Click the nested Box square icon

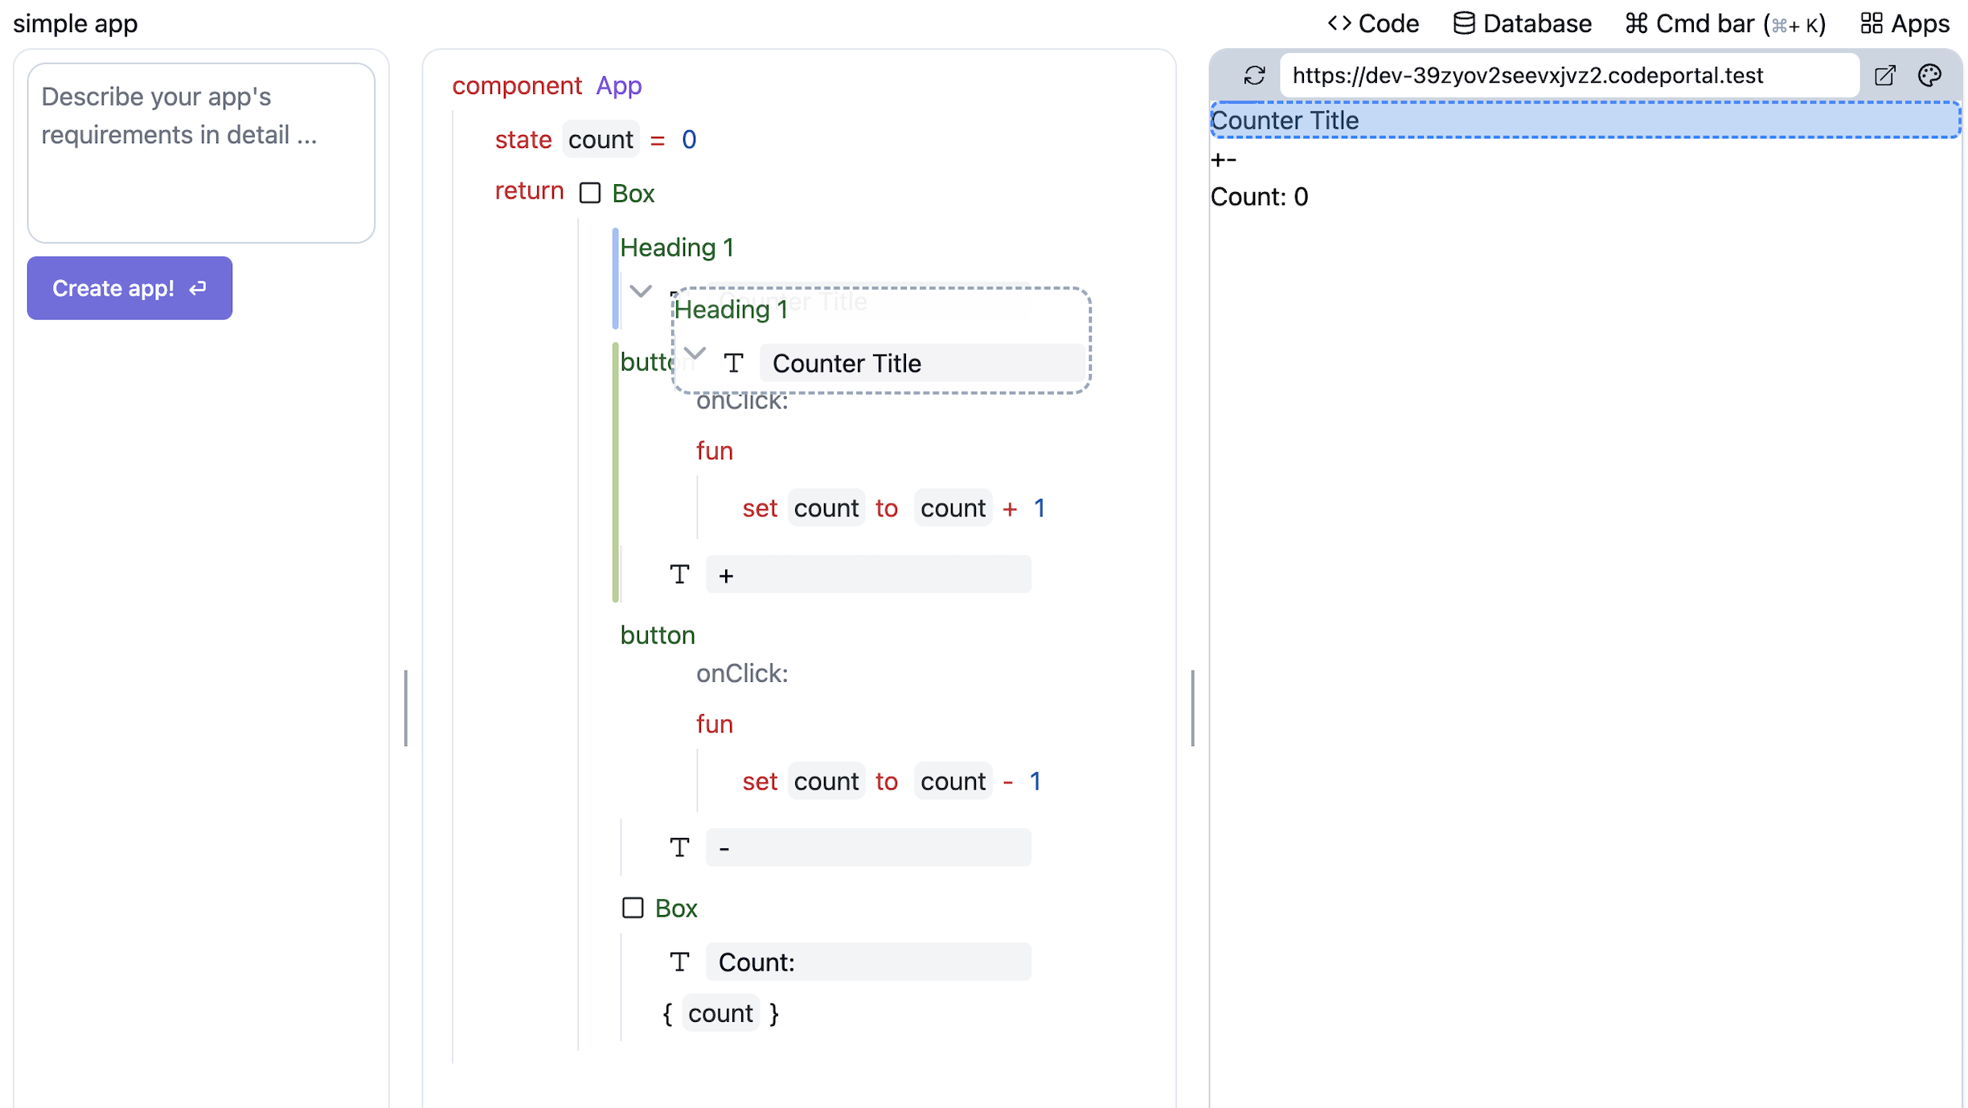click(x=633, y=908)
